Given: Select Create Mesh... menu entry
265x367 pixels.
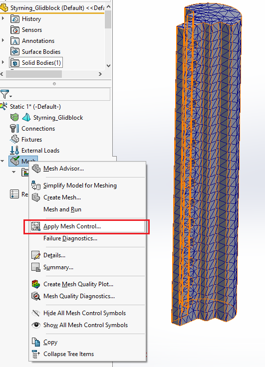Looking at the screenshot, I should point(62,197).
